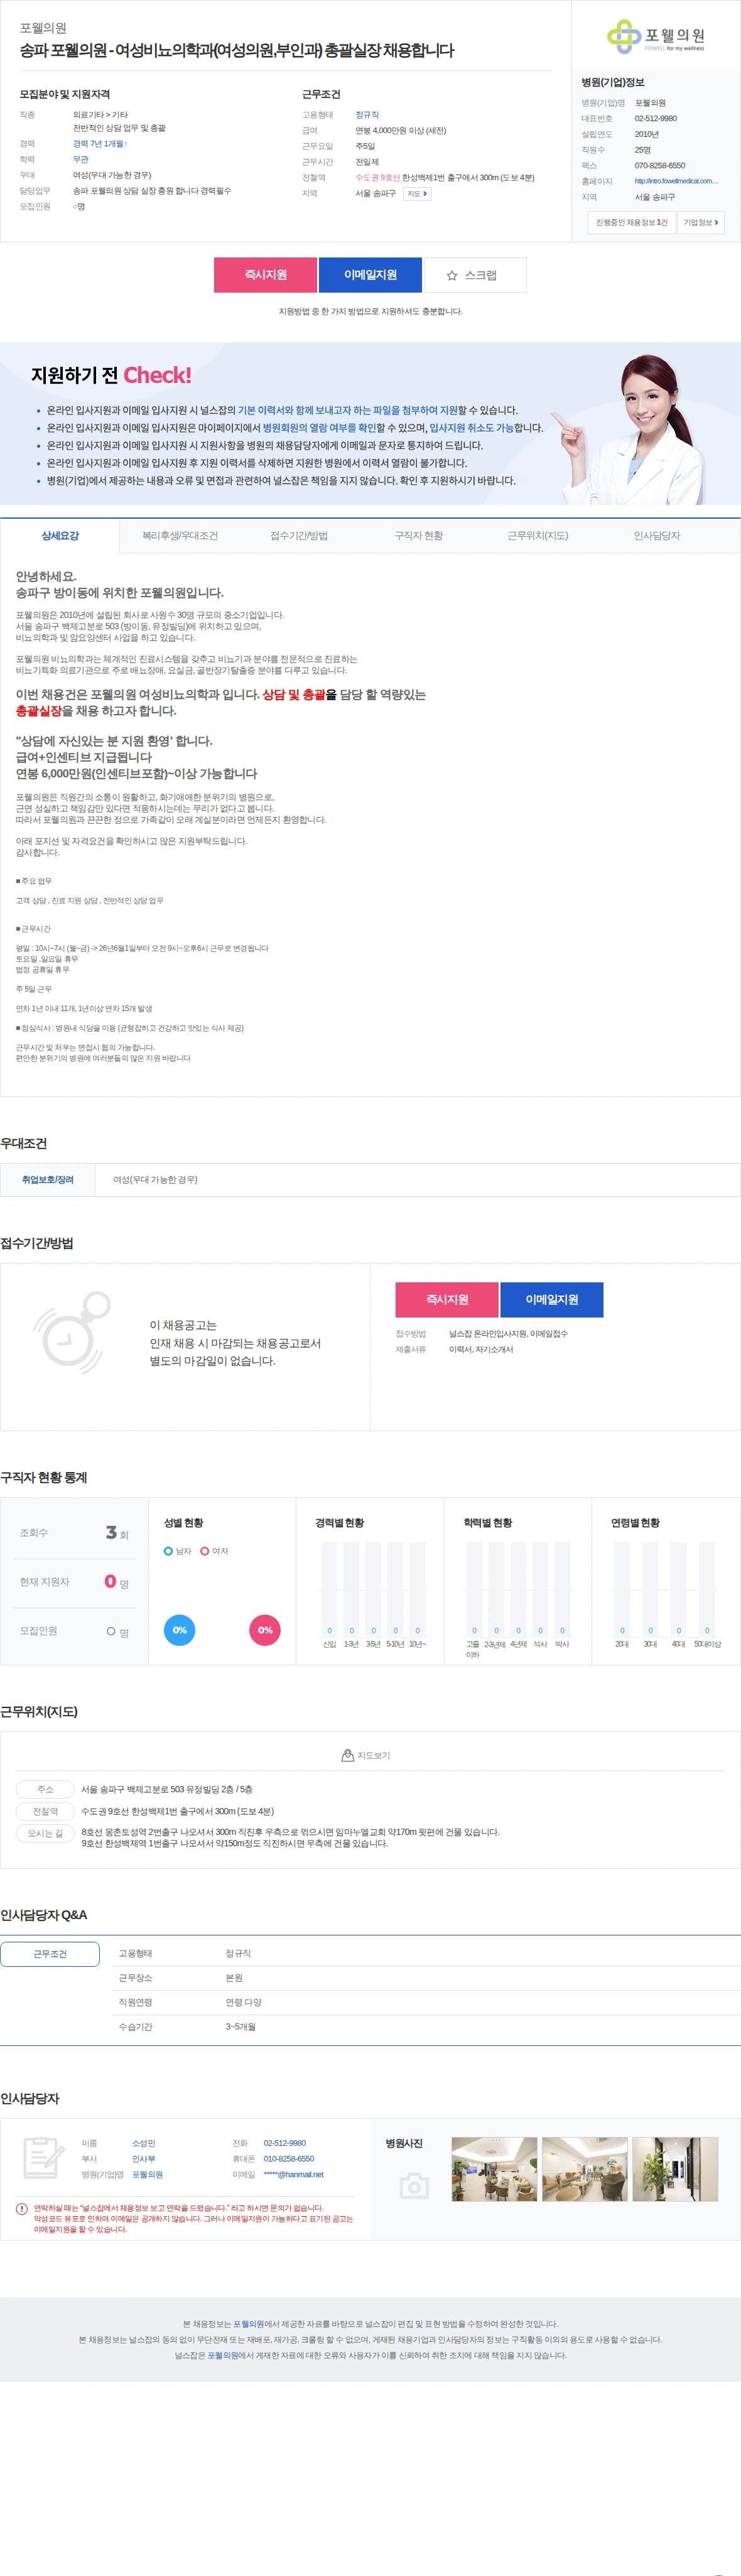Click the 경력 7년 1개월 link
Screen dimensions: 741x2576
point(100,144)
